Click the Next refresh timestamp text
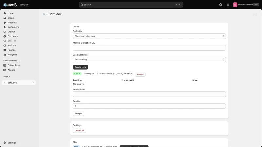The width and height of the screenshot is (262, 147). click(x=114, y=74)
